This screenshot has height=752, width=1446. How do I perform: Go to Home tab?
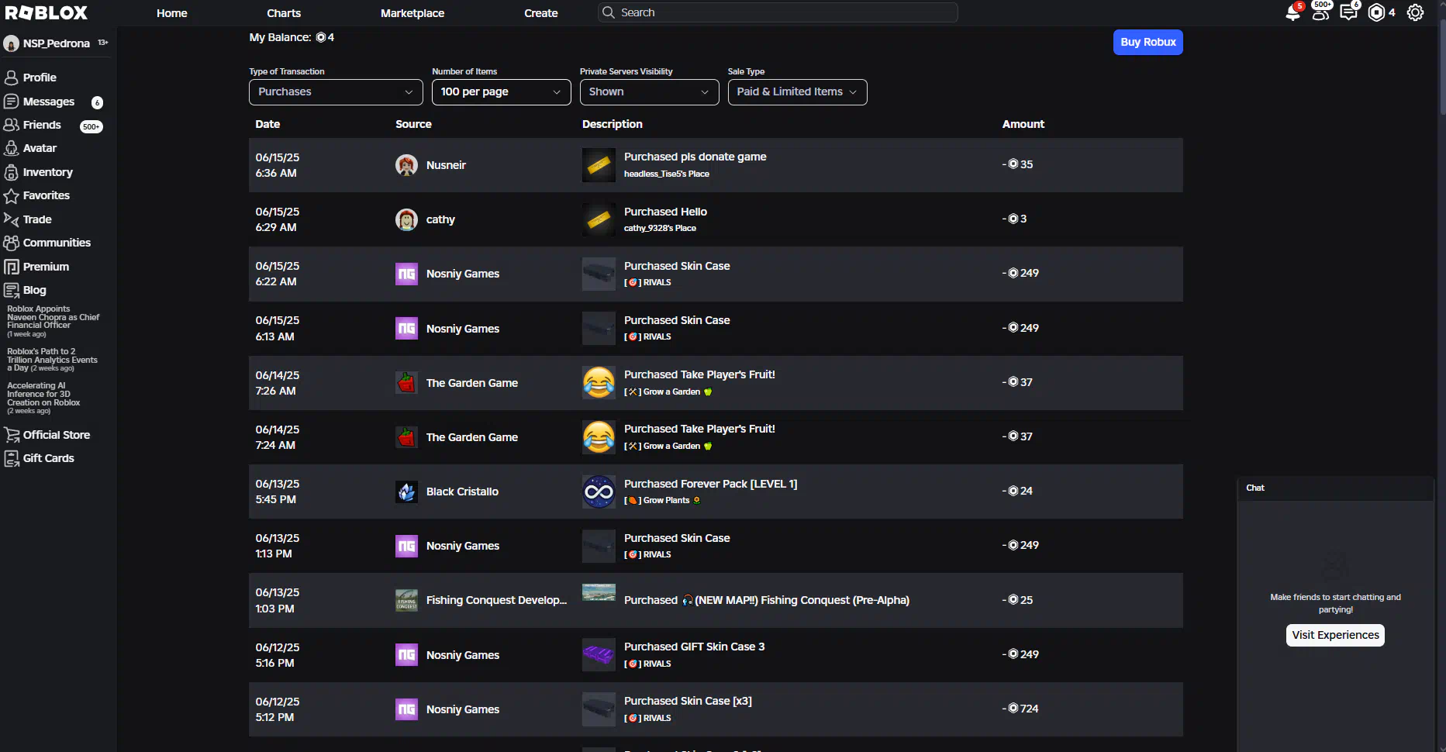(172, 13)
